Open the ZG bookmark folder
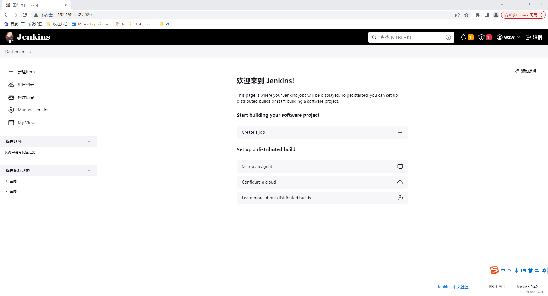 click(165, 24)
